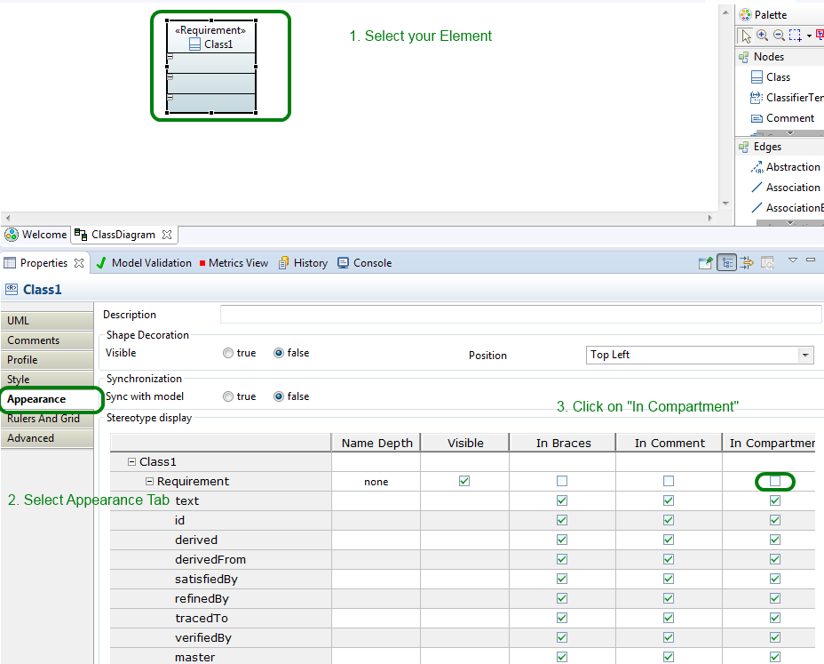Open the UML properties tab
This screenshot has width=824, height=664.
(x=47, y=320)
